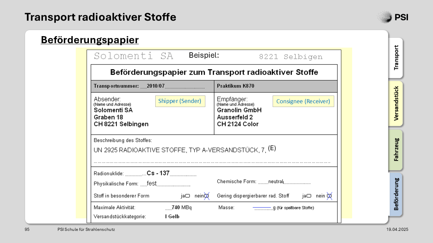Tick 'ja' checkbox for Stoff in besonderer Form
Viewport: 433px width, 243px height.
(x=187, y=196)
